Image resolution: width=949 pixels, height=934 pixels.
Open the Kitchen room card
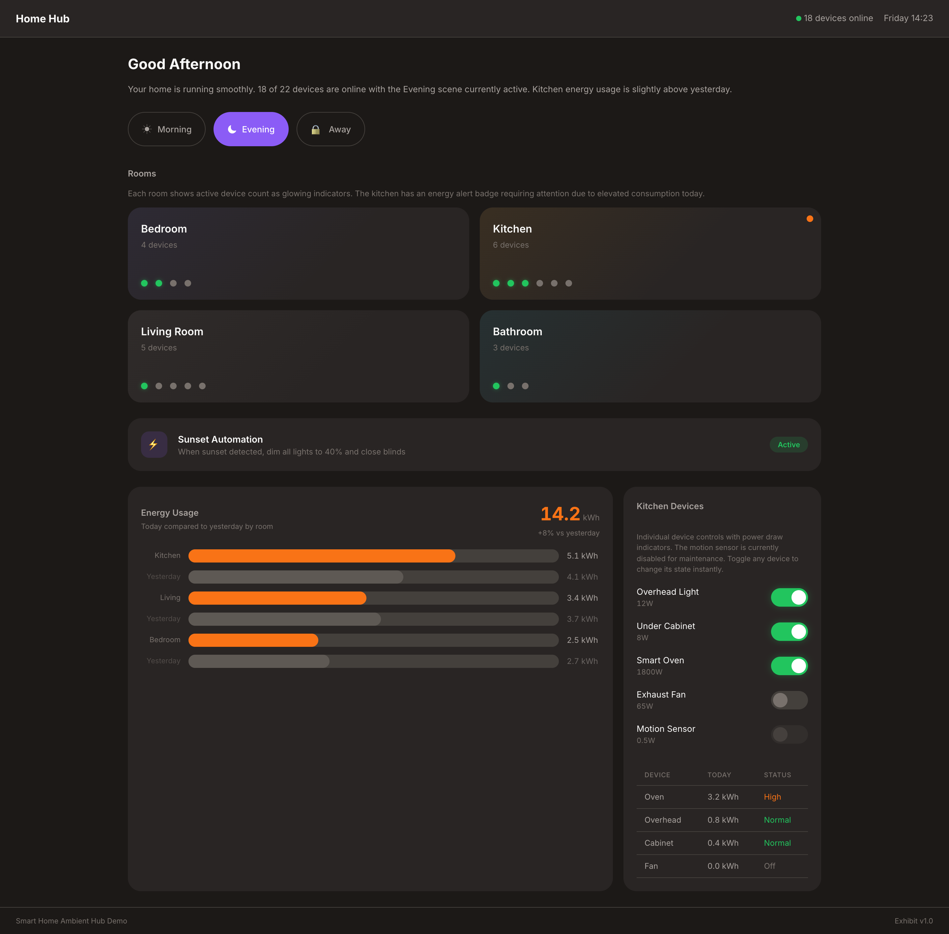[x=650, y=253]
